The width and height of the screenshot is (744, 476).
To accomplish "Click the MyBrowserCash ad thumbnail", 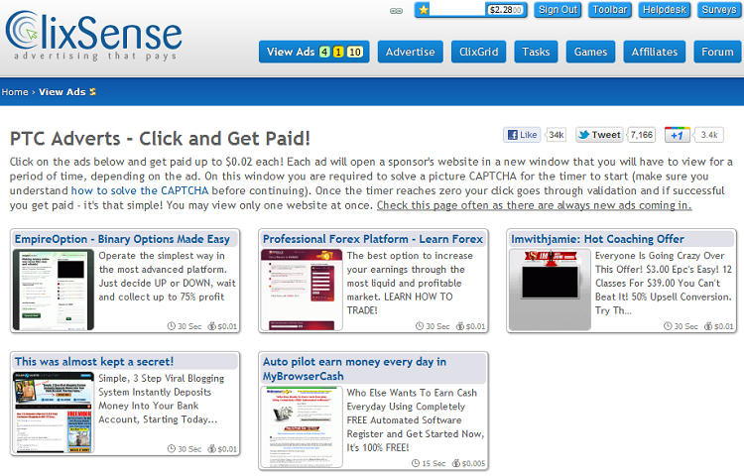I will point(302,426).
